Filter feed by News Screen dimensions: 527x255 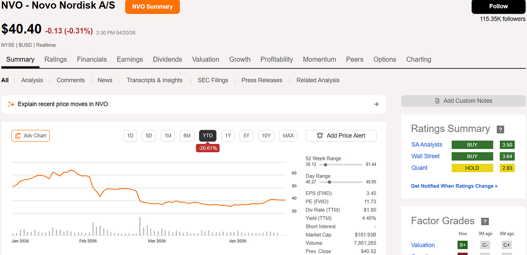(105, 80)
